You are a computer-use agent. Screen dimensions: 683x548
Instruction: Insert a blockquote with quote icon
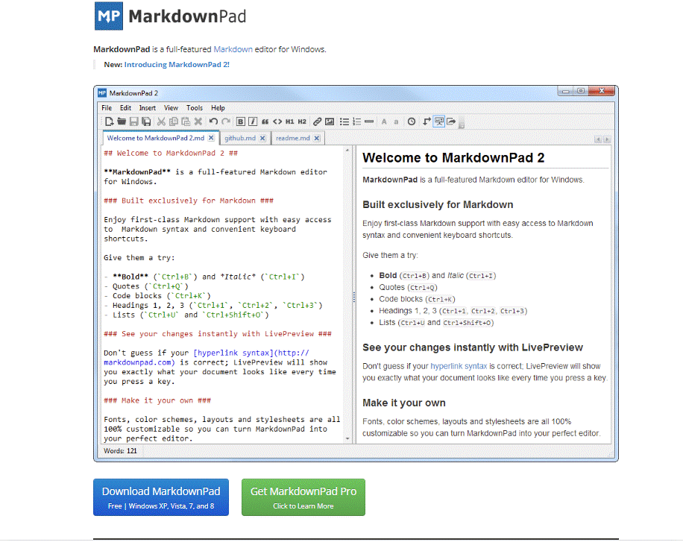click(265, 122)
